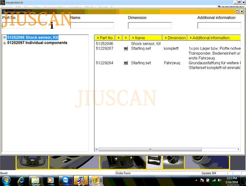Click the horizontal scrollbar thumb in parts list
Viewport: 246px width, 186px height.
(150, 149)
